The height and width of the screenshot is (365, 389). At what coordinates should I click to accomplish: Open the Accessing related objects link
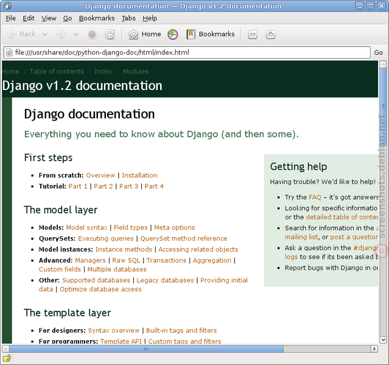coord(198,249)
